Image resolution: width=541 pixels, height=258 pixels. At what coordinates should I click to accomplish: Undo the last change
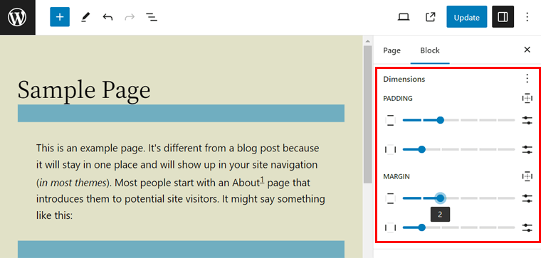tap(107, 17)
